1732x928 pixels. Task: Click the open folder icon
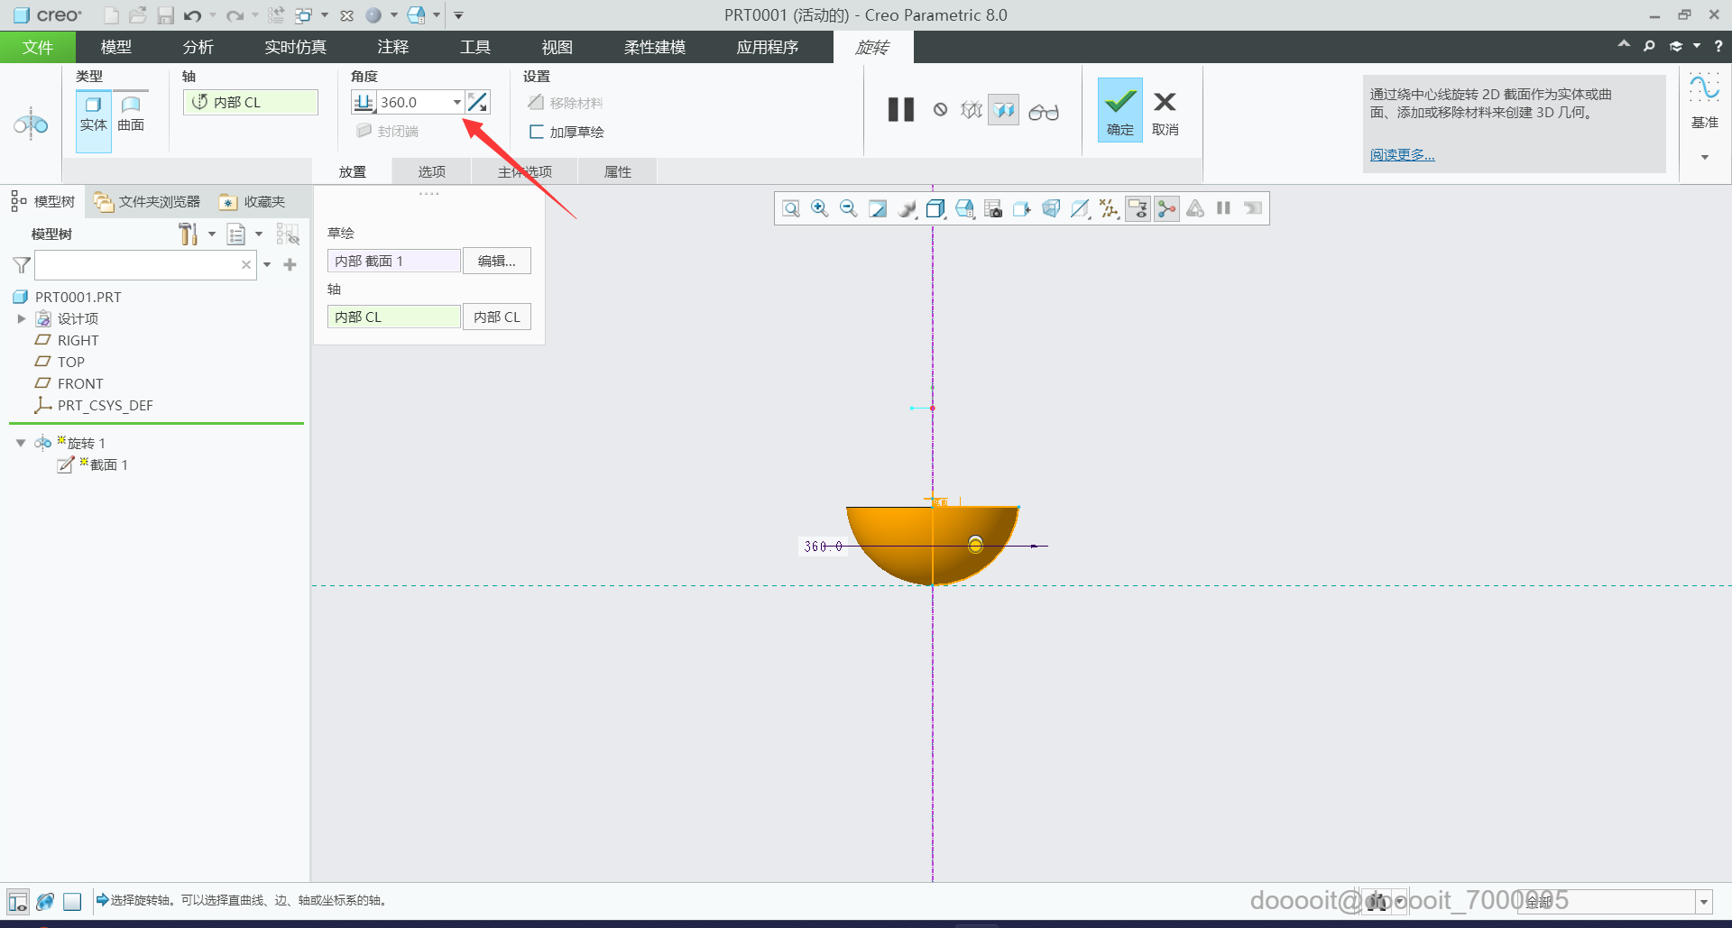tap(138, 15)
